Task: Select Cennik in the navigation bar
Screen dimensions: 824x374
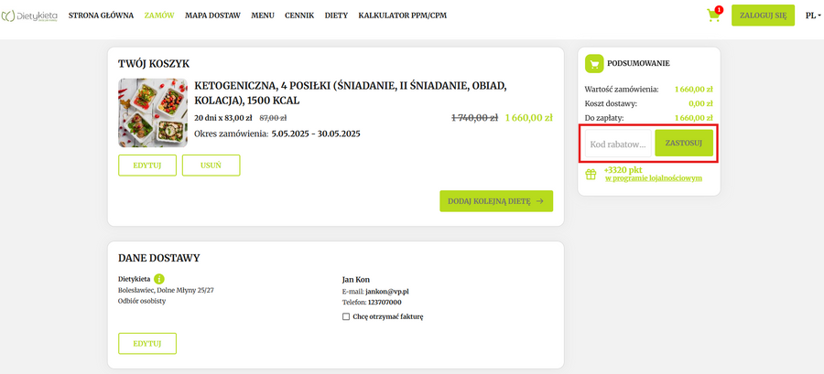Action: click(299, 16)
